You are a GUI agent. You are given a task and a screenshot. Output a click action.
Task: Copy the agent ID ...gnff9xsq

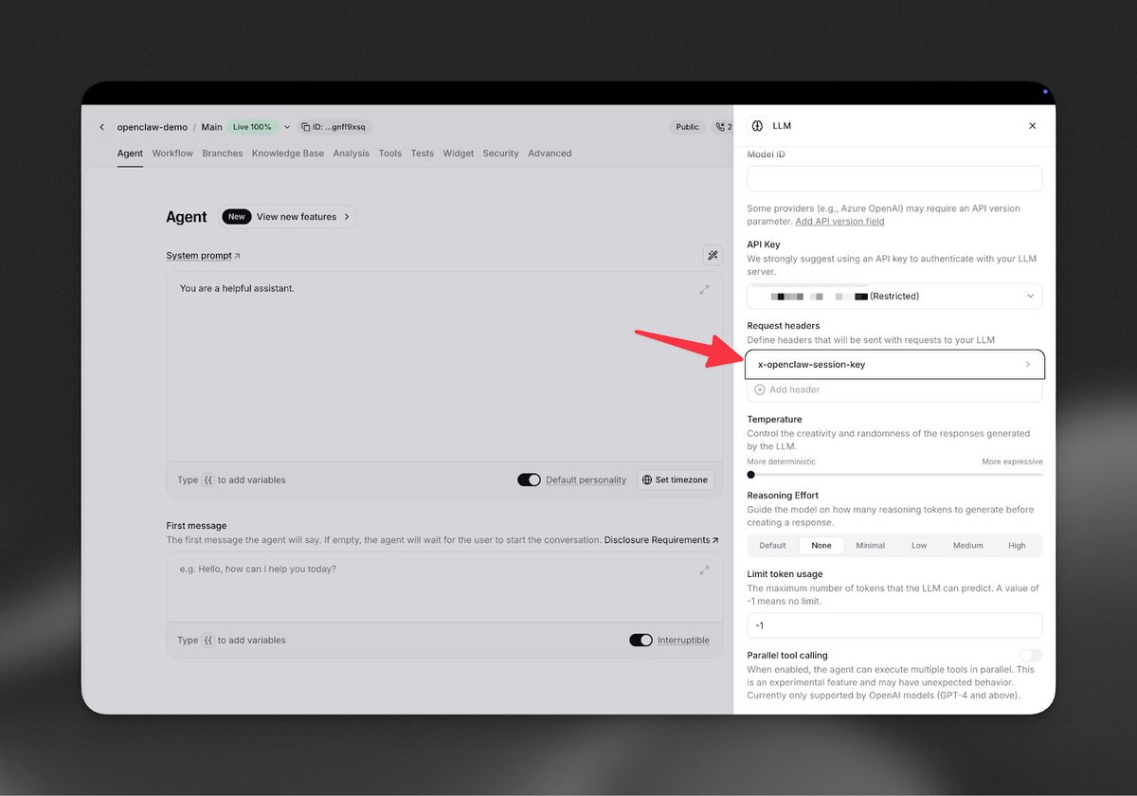(x=334, y=127)
